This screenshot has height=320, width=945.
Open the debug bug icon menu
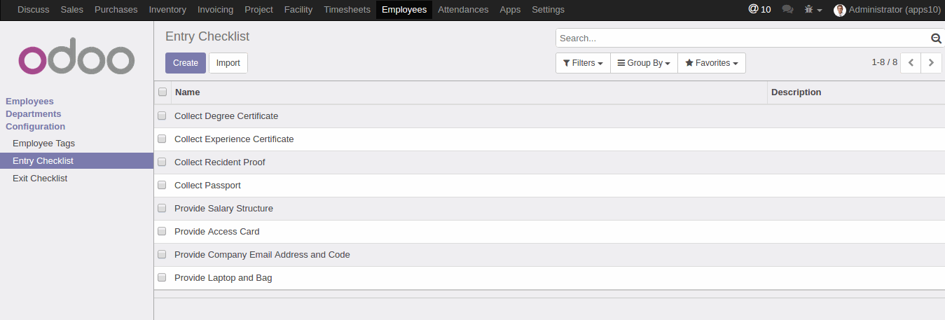click(x=813, y=10)
